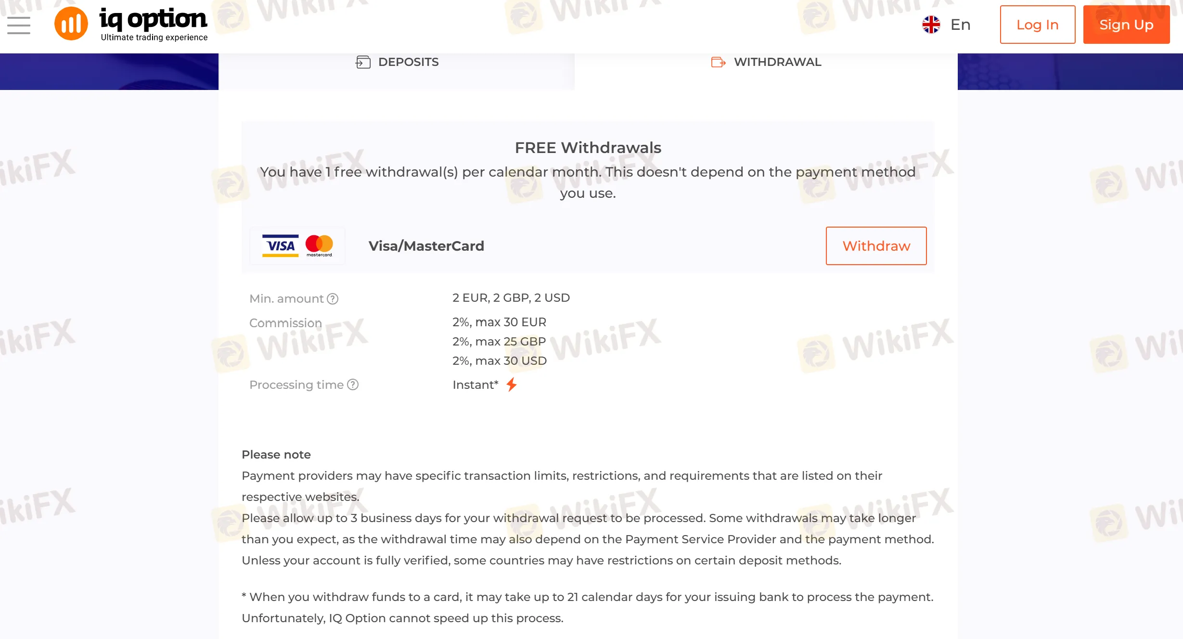This screenshot has height=639, width=1183.
Task: Click the Sign Up button
Action: pos(1127,25)
